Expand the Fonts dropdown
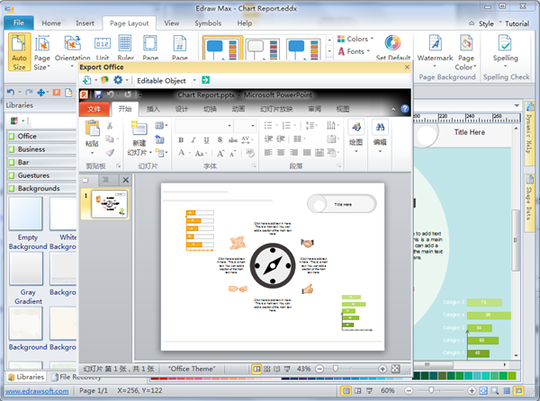The width and height of the screenshot is (540, 401). click(x=355, y=52)
